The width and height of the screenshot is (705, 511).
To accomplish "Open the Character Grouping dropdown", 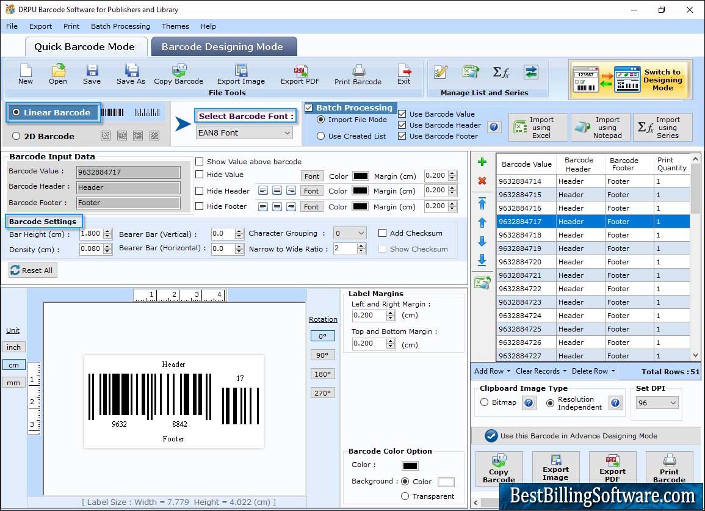I will tap(350, 233).
